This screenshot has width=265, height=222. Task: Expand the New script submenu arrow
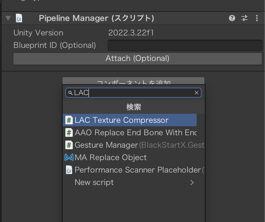(192, 183)
